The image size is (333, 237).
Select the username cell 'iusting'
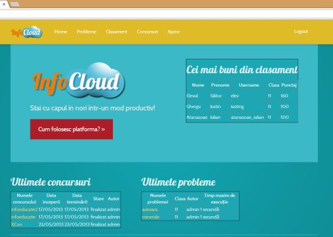coord(237,107)
